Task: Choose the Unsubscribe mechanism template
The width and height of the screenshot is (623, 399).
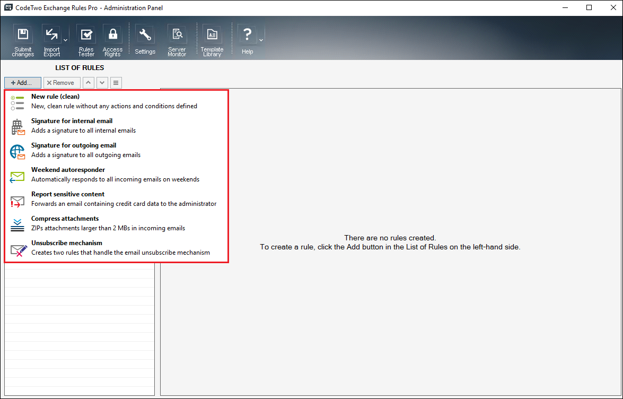Action: (117, 248)
